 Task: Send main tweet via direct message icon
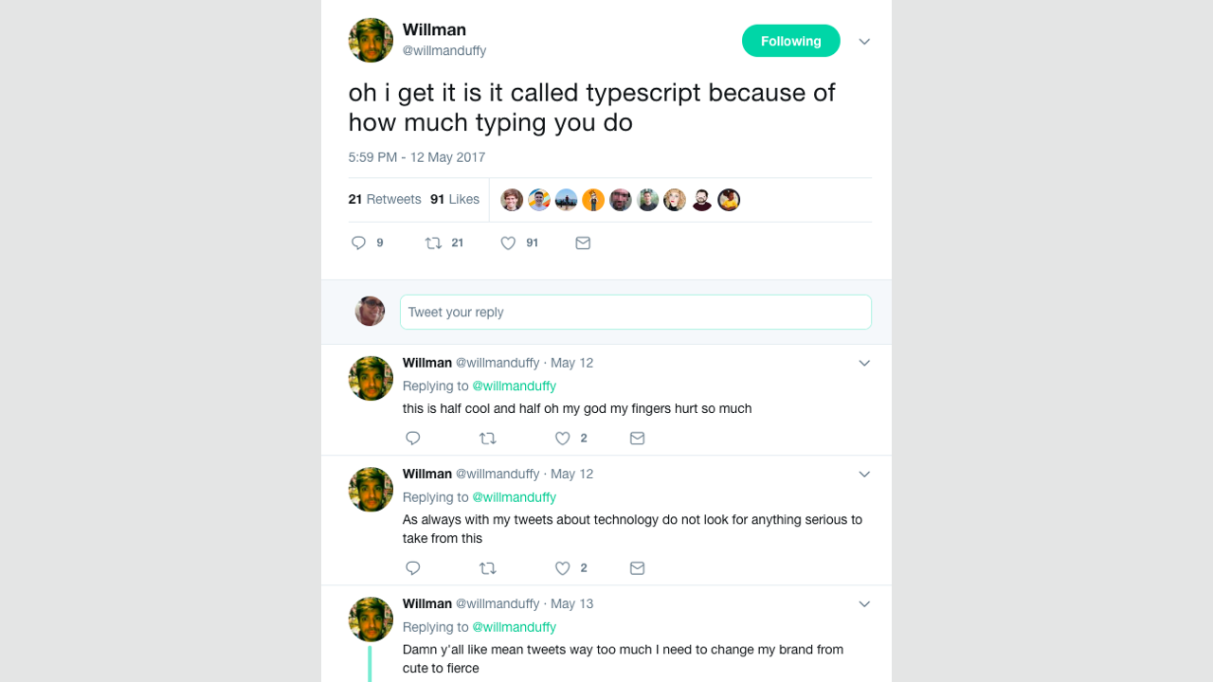point(583,243)
